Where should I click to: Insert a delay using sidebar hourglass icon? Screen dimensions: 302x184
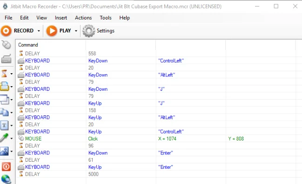coord(4,74)
